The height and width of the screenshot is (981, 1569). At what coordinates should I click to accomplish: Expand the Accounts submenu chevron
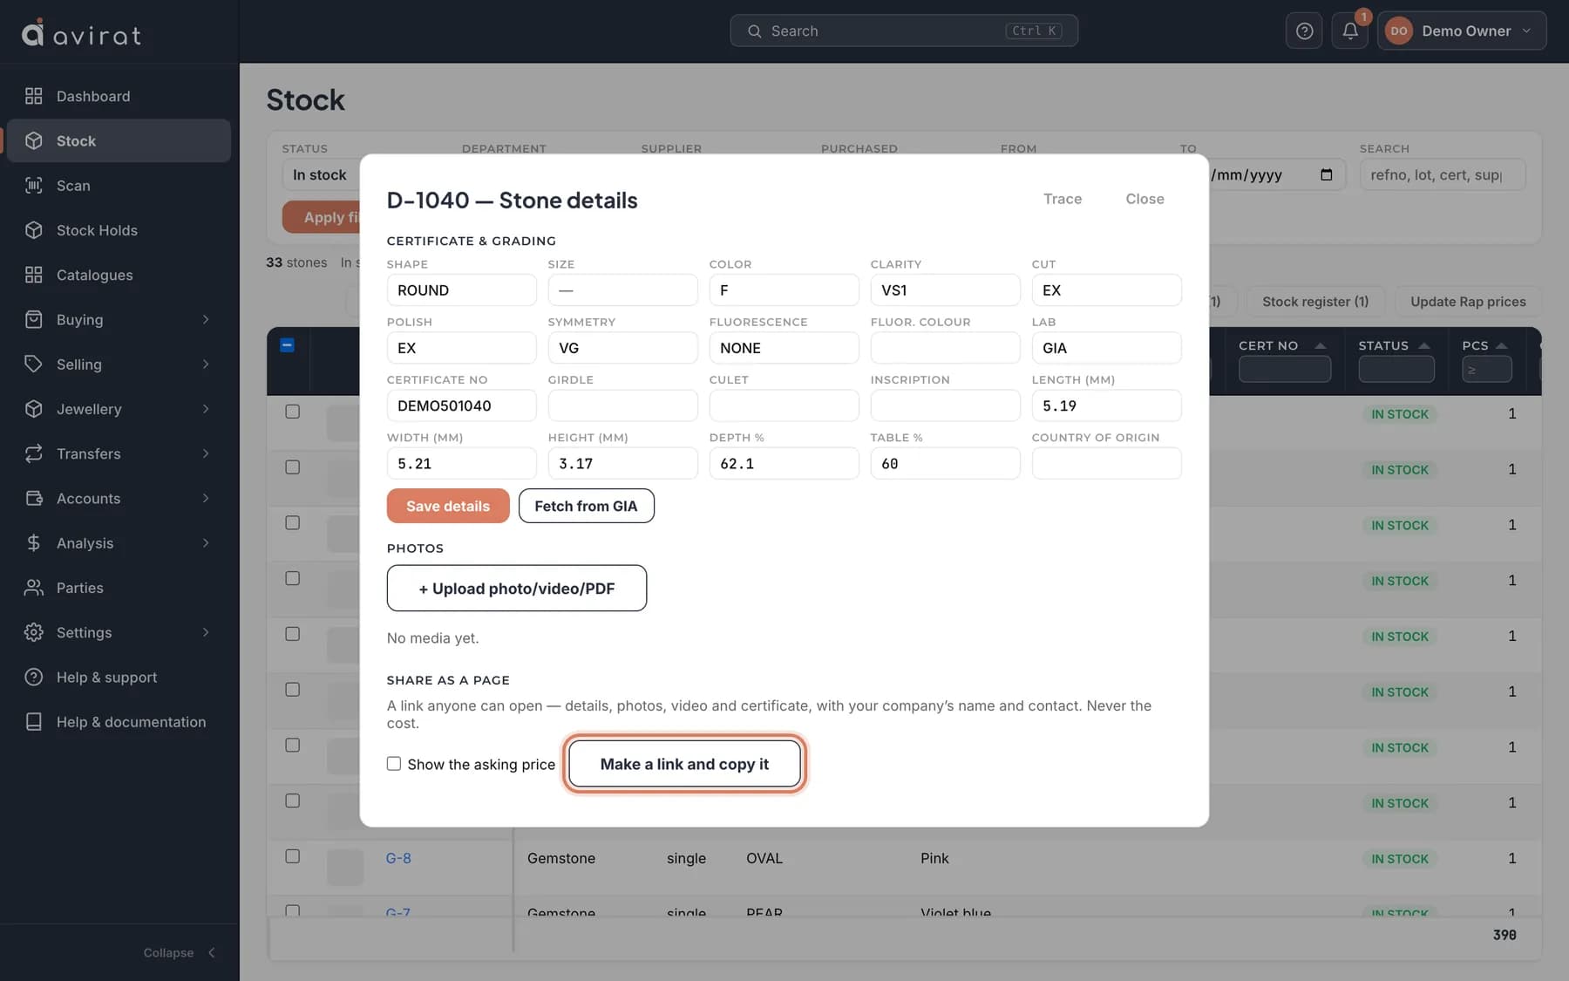tap(206, 498)
